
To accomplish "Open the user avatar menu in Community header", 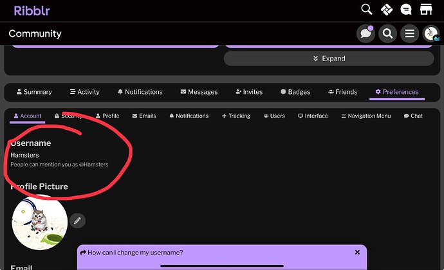I will (x=430, y=33).
